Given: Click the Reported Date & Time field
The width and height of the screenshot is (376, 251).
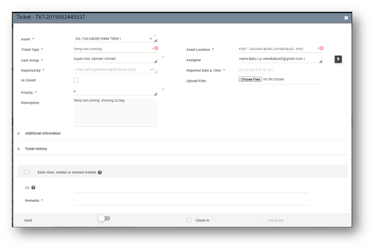Looking at the screenshot, I should [x=280, y=70].
